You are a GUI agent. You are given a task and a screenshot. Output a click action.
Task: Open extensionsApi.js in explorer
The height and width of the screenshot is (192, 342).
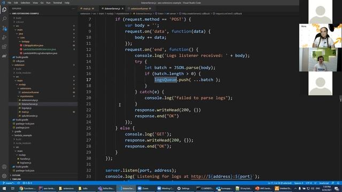tap(30, 100)
